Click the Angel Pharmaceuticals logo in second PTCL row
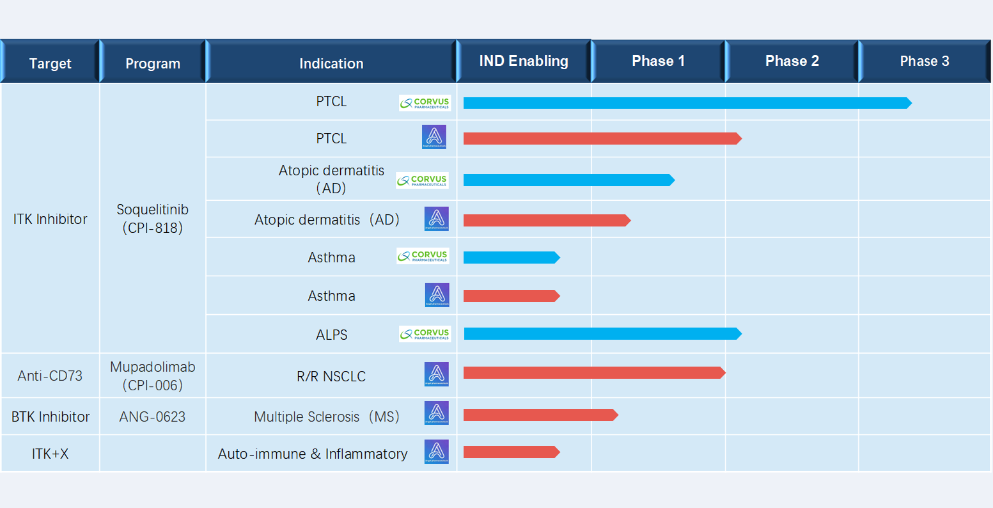Screen dimensions: 993x508 434,137
